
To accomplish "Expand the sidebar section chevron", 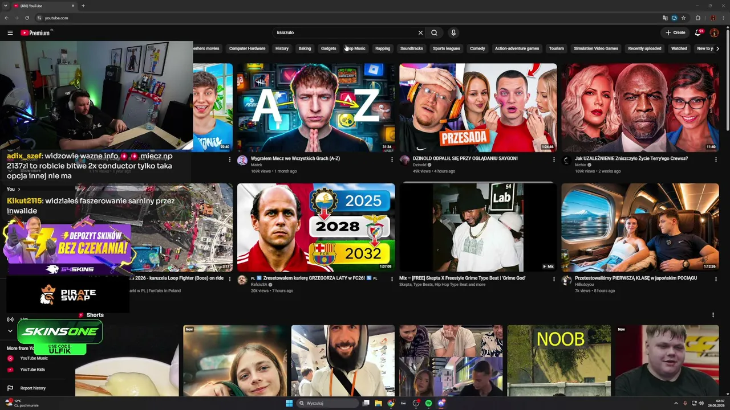I will pyautogui.click(x=10, y=331).
